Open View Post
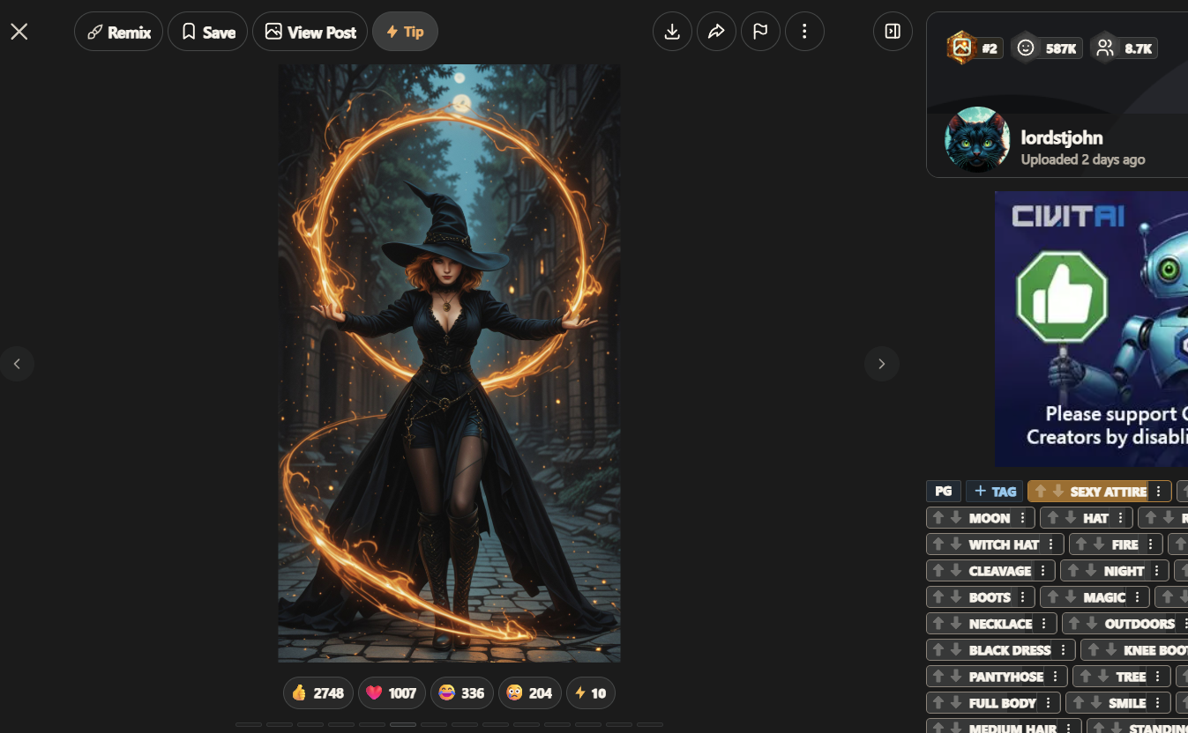1188x733 pixels. click(x=310, y=32)
